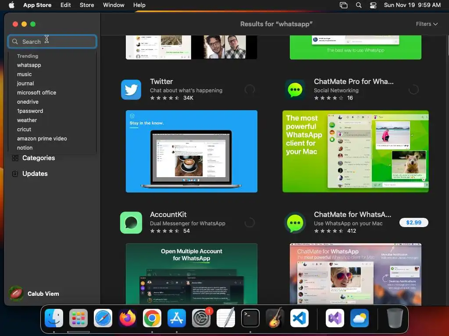Viewport: 449px width, 336px height.
Task: Click the search magnifier icon in sidebar
Action: (15, 42)
